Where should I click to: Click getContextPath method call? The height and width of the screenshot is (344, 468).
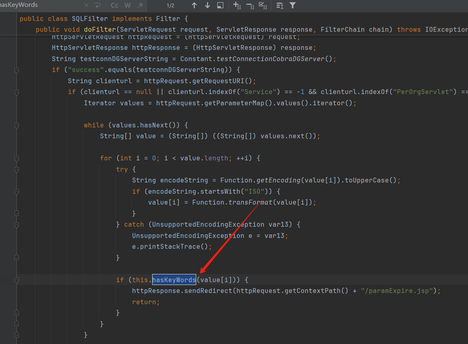point(312,291)
